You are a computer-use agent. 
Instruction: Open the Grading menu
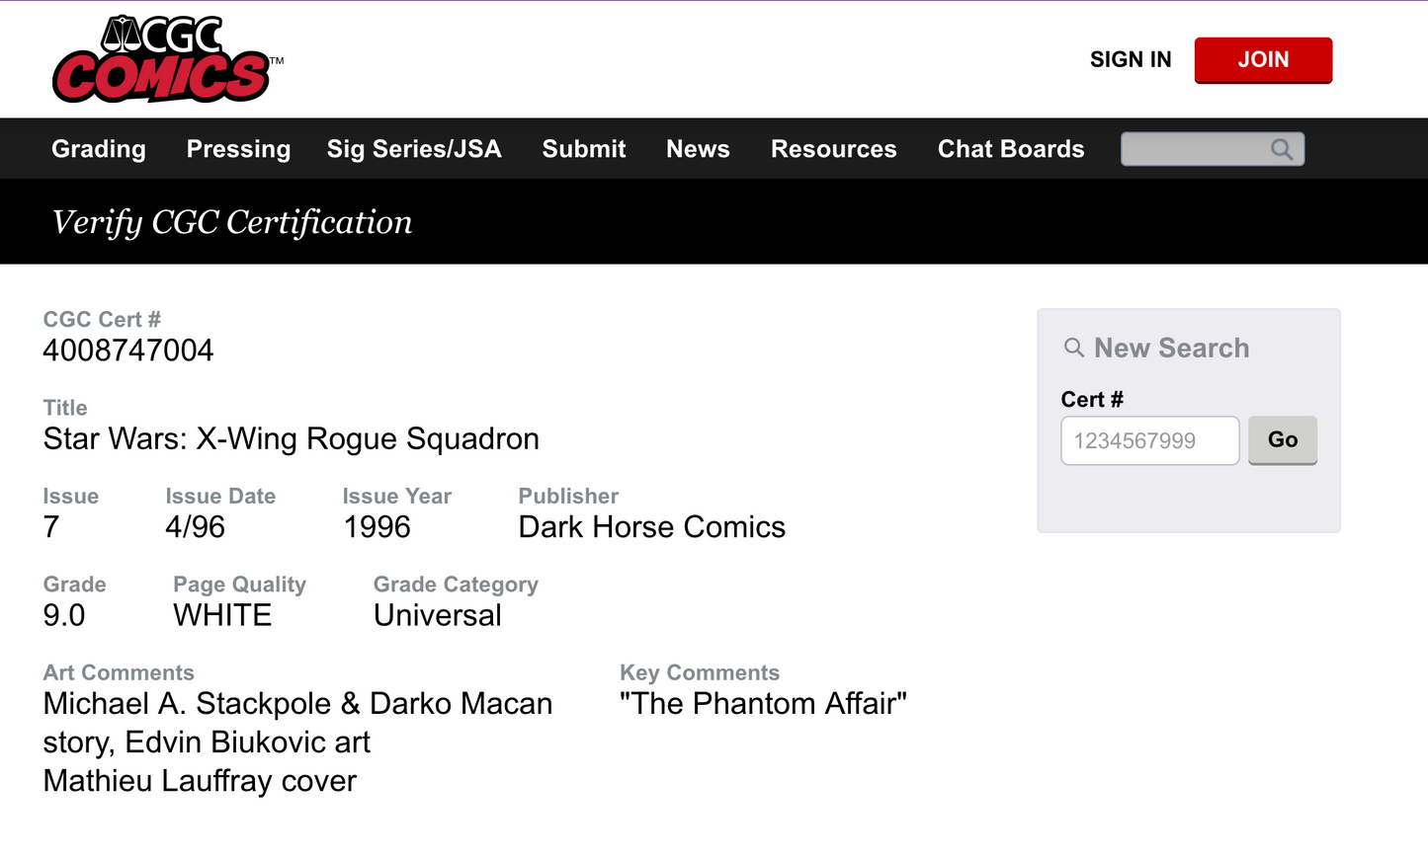click(x=98, y=148)
